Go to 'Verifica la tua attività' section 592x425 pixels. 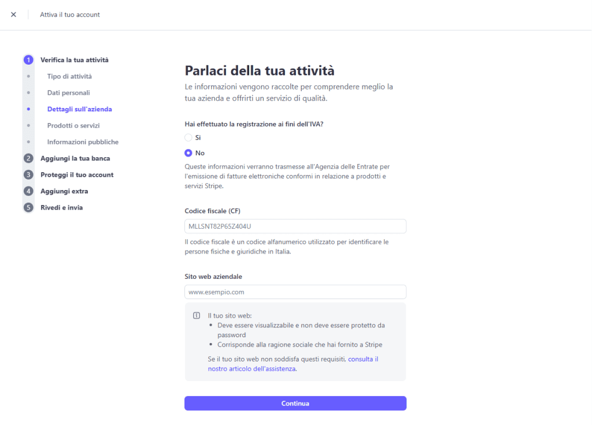[x=74, y=59]
